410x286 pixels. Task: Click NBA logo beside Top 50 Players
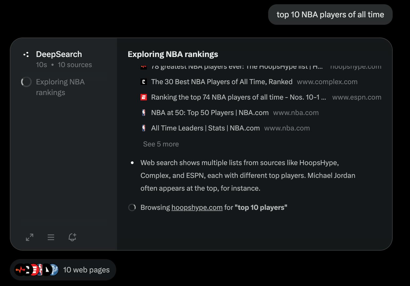[144, 113]
